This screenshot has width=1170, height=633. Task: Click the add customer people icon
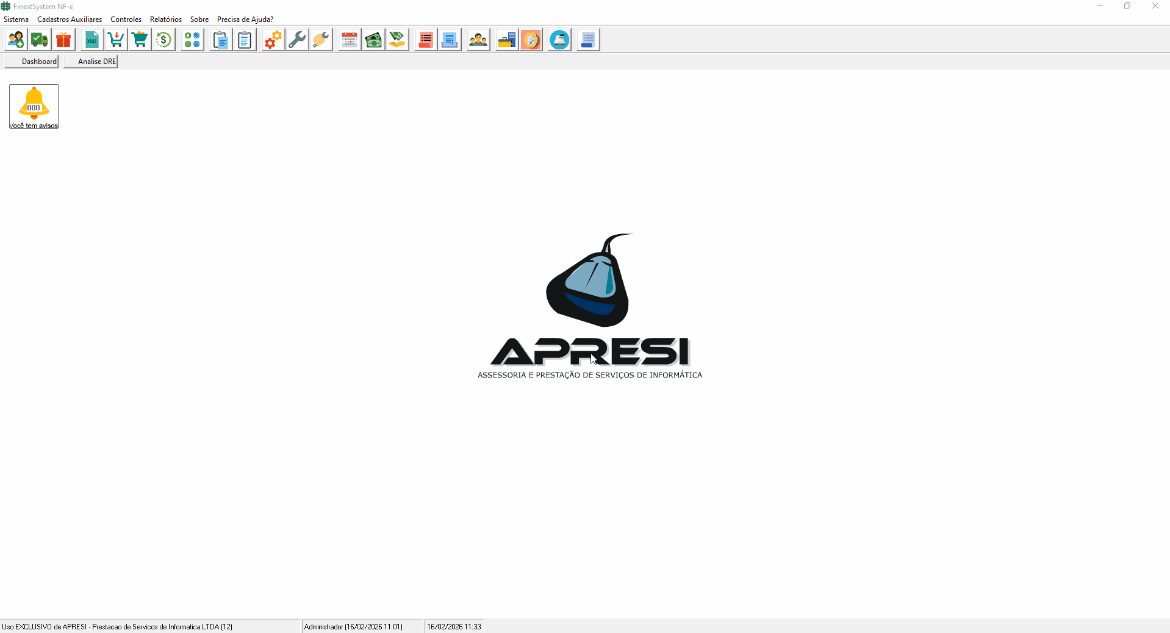(x=16, y=40)
